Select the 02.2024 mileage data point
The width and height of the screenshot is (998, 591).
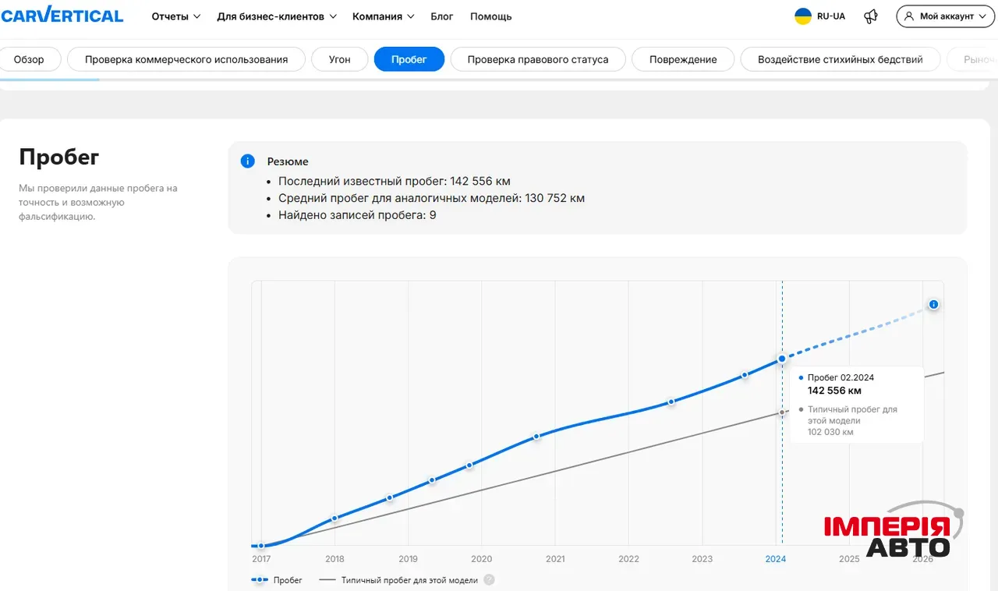pyautogui.click(x=782, y=359)
